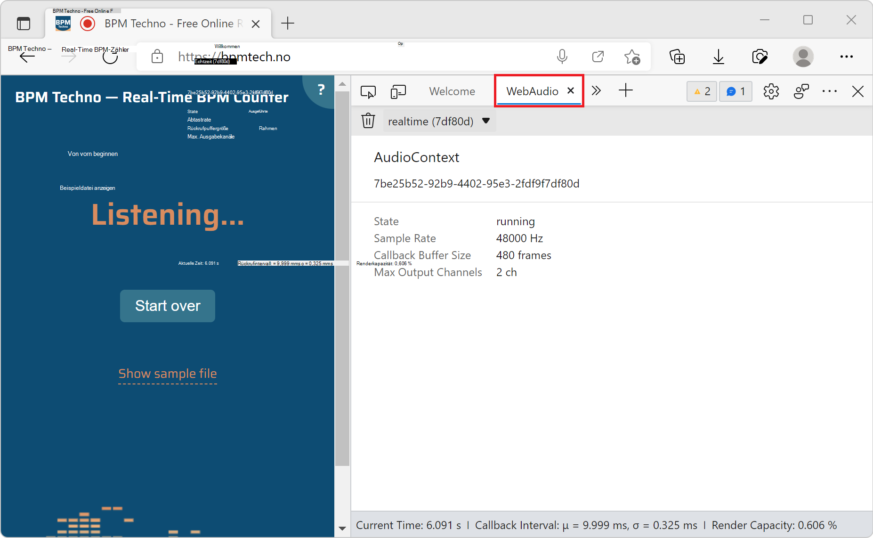Open DevTools feedback icon
873x538 pixels.
click(x=801, y=91)
